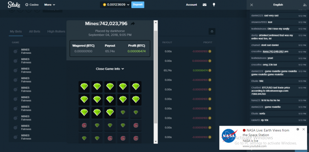Click the Deposit button

[x=138, y=5]
